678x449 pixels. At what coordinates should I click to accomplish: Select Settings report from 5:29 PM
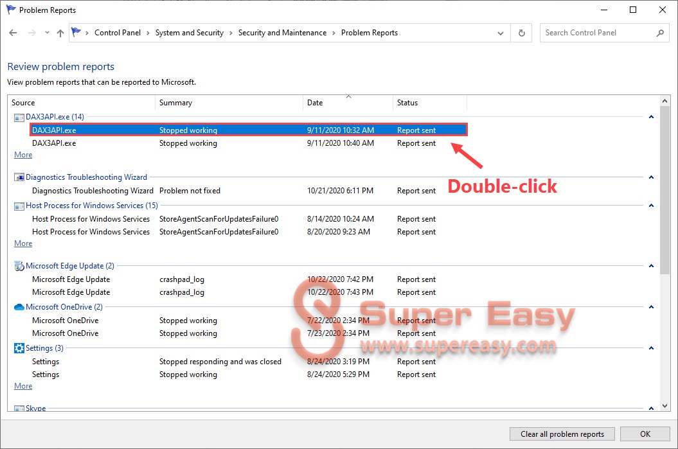(x=249, y=374)
